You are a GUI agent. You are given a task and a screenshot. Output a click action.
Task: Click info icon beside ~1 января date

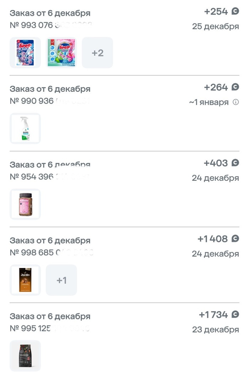point(235,102)
